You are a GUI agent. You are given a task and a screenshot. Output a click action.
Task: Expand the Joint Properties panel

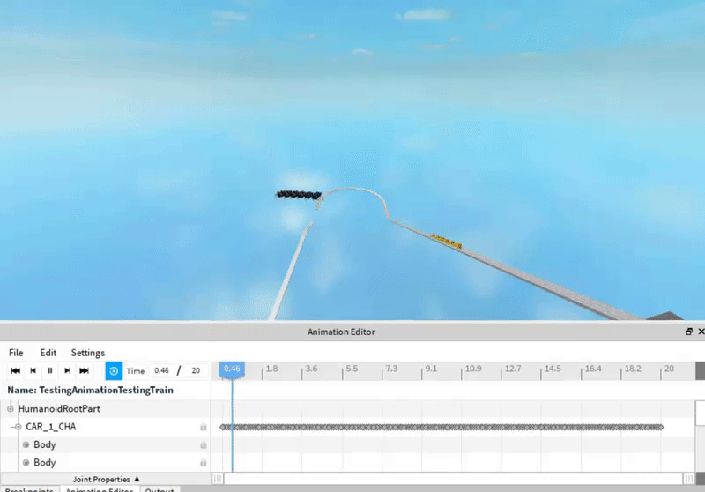coord(106,479)
